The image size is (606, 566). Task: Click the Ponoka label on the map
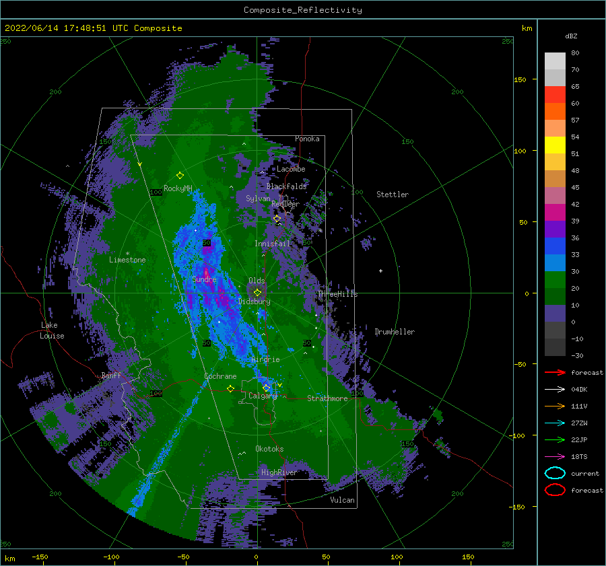307,139
